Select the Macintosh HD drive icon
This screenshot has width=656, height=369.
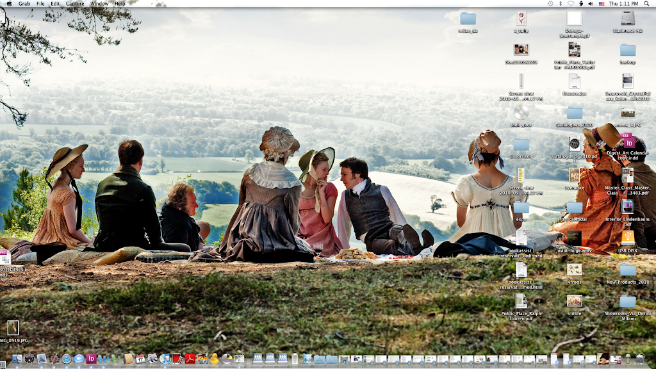(628, 18)
